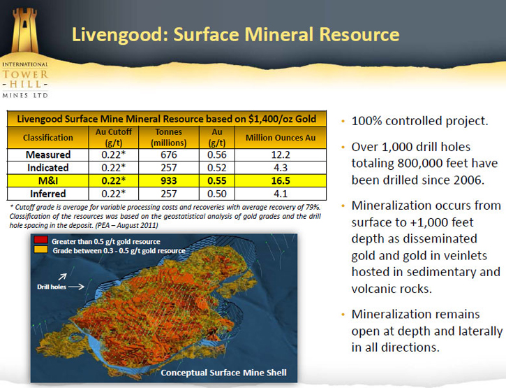The height and width of the screenshot is (388, 506).
Task: Click the Mineralization remains open at depth bullet
Action: [426, 331]
